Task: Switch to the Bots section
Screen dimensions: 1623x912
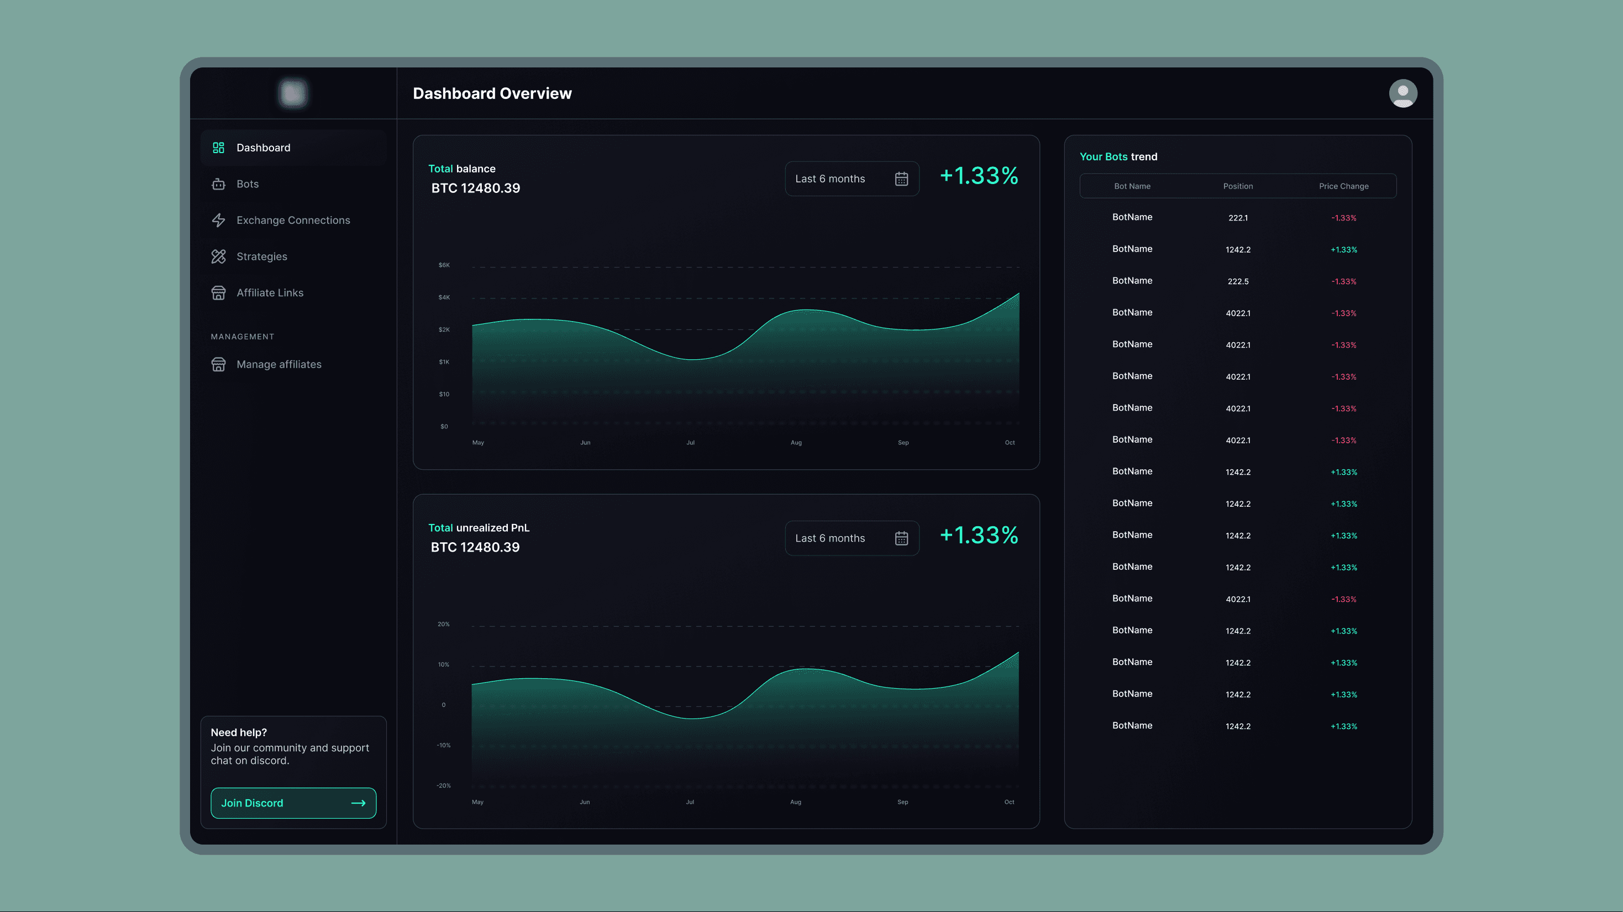Action: 248,184
